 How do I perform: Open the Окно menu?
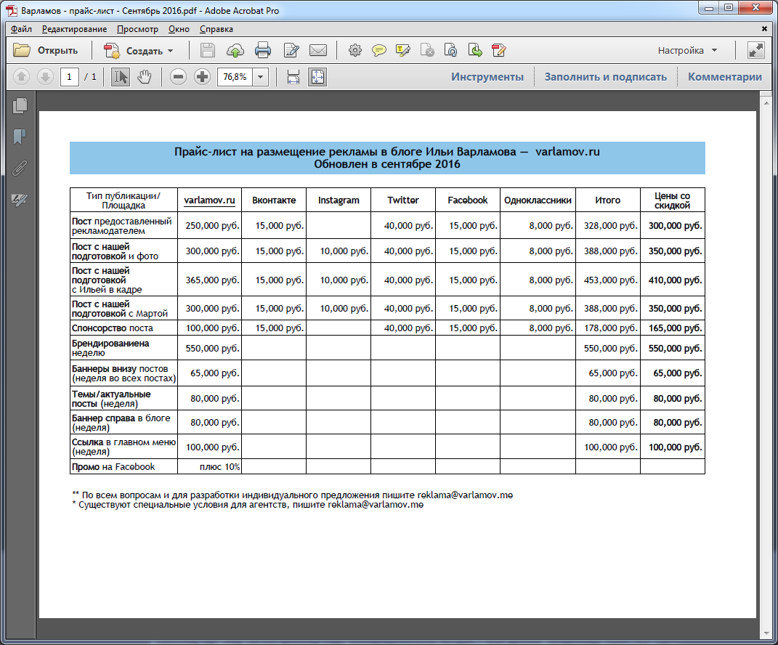179,29
